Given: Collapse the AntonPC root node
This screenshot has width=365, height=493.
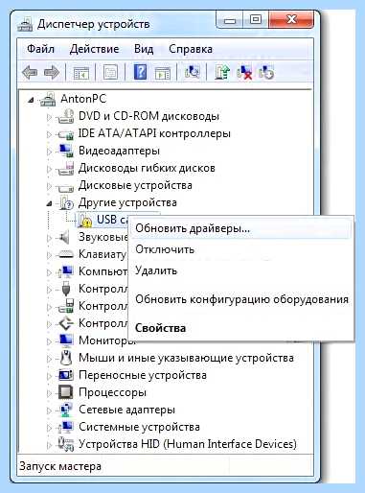Looking at the screenshot, I should (31, 101).
